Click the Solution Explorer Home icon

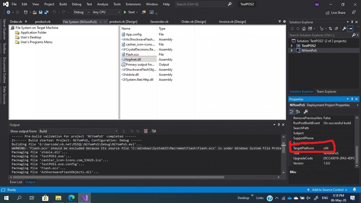click(304, 29)
